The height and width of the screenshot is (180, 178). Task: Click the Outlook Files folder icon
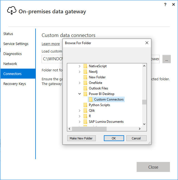86,88
